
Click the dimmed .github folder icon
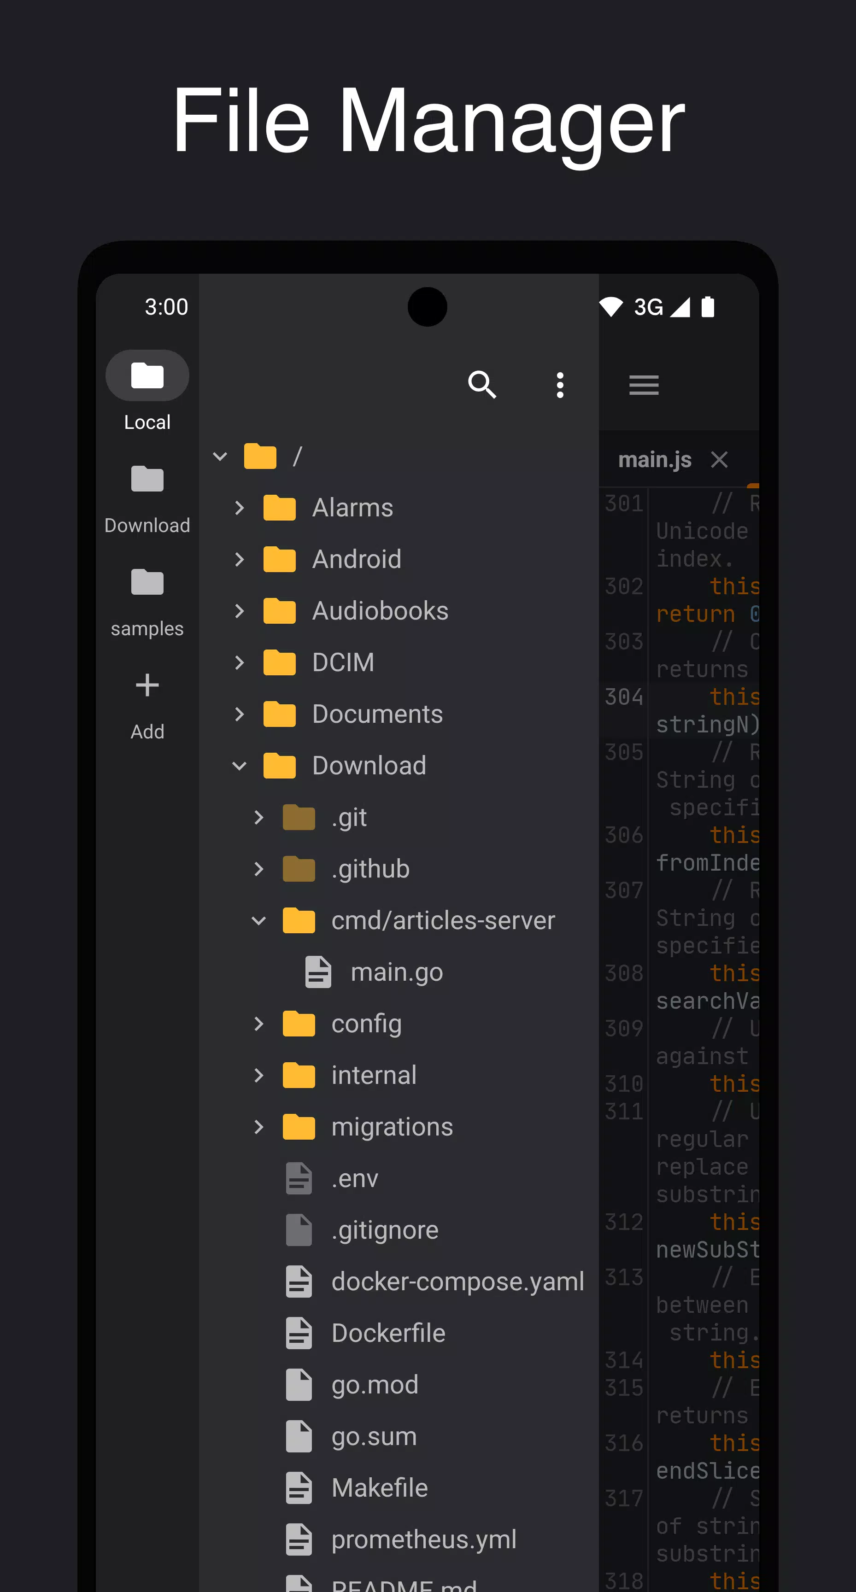[299, 869]
